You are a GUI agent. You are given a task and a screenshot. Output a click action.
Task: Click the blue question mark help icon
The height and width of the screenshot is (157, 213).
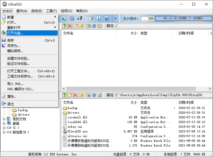(x=106, y=18)
